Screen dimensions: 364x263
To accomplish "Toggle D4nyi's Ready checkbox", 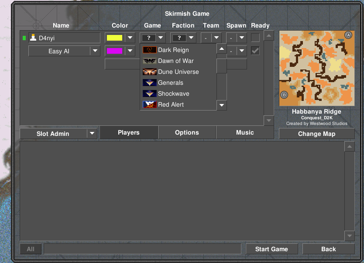I will pyautogui.click(x=255, y=38).
